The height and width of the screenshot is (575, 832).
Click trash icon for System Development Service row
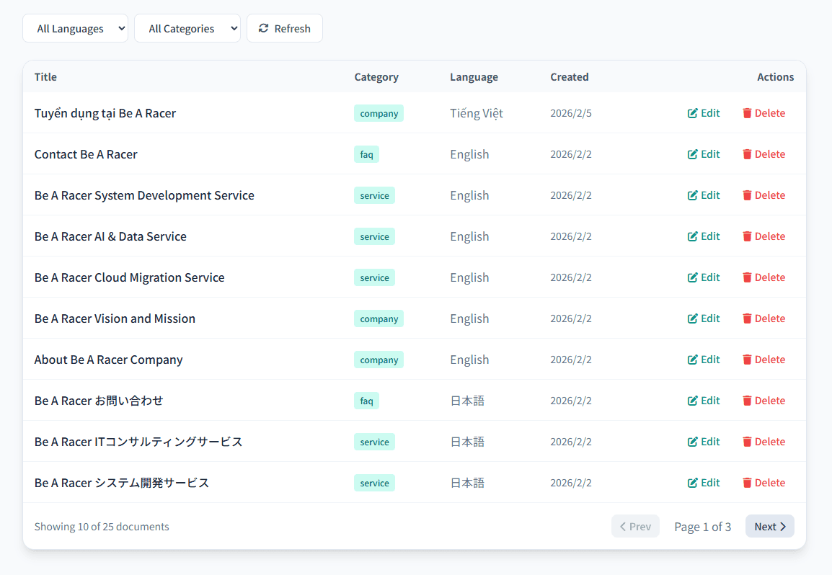[x=747, y=195]
